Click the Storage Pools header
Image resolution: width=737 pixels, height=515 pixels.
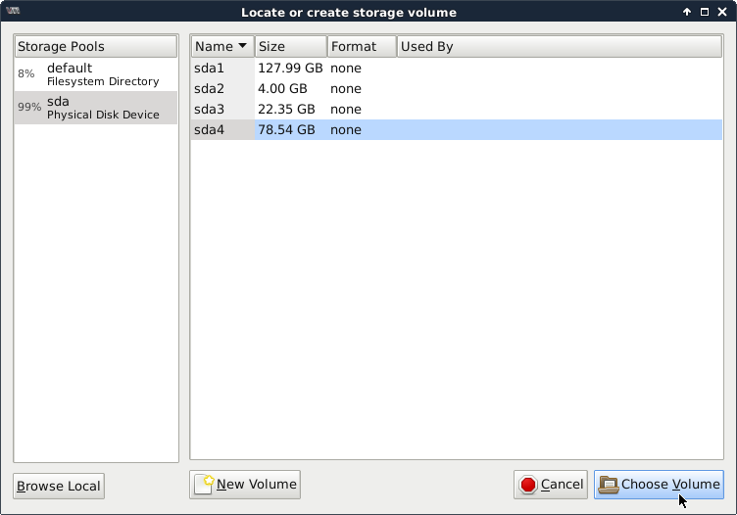[96, 46]
